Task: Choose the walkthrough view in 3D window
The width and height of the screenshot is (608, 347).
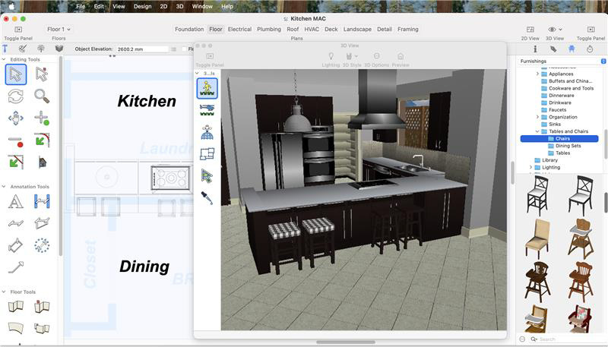Action: tap(207, 88)
